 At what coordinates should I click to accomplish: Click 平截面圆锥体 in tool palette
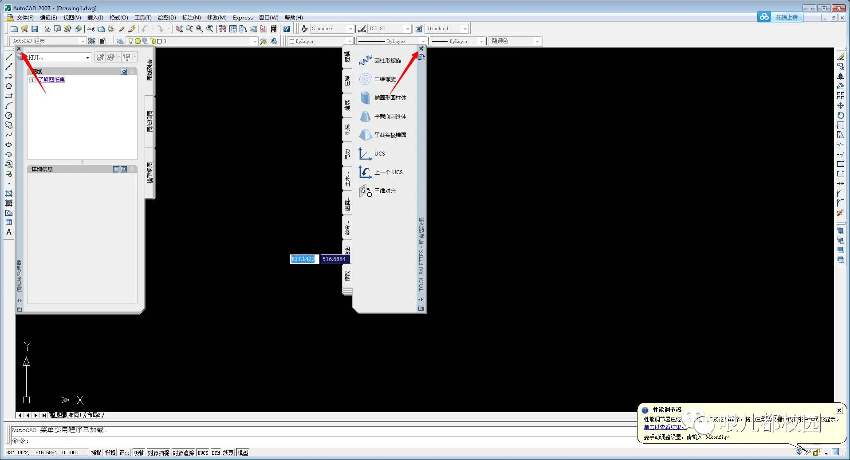(382, 116)
